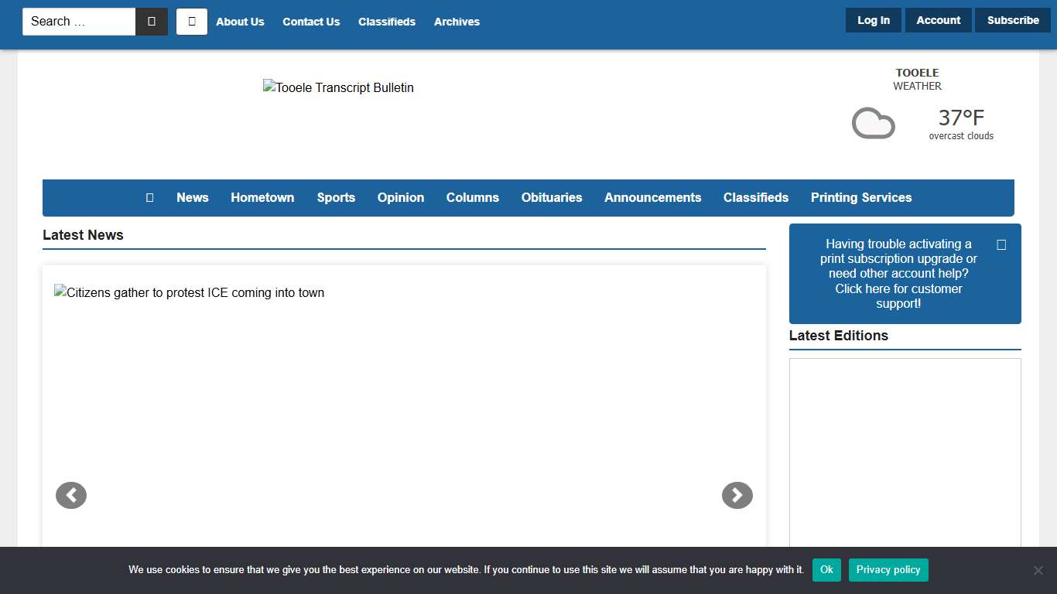The height and width of the screenshot is (594, 1057).
Task: Dismiss cookie notice with X icon
Action: click(1038, 570)
